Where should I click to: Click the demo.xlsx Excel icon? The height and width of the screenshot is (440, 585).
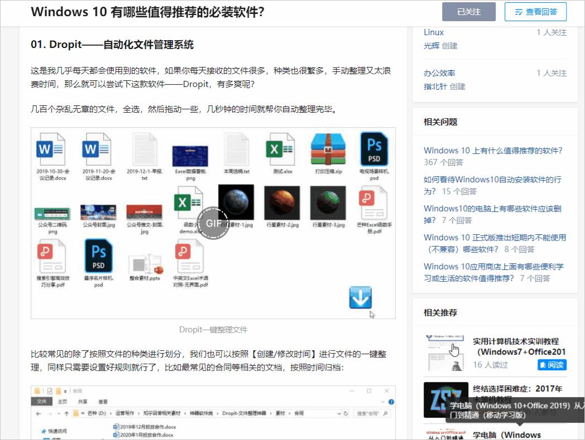188,203
